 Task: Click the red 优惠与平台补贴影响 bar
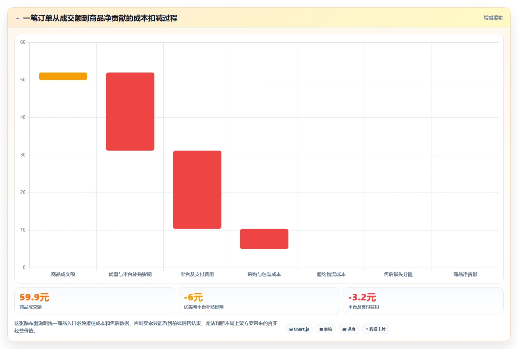[130, 112]
